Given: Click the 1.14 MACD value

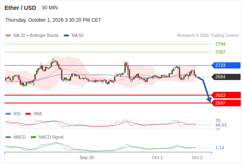Looking at the screenshot, I should point(220,148).
